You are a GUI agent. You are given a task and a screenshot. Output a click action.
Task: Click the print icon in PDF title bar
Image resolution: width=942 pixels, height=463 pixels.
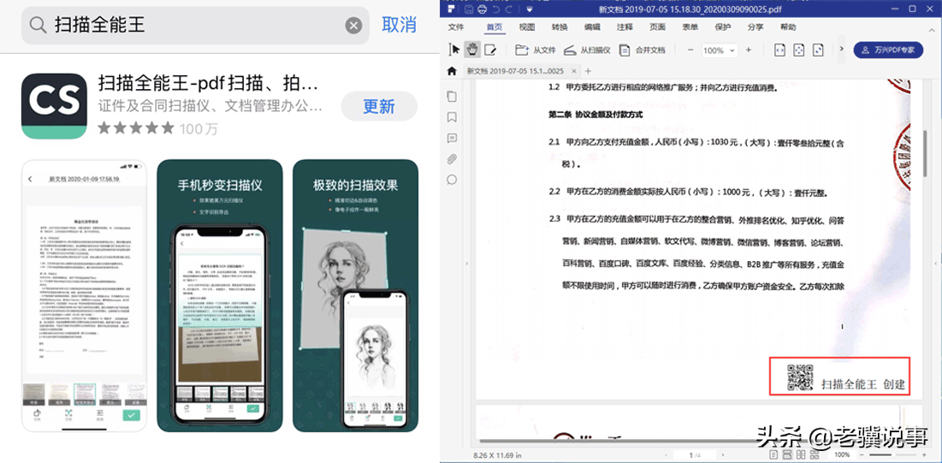481,9
